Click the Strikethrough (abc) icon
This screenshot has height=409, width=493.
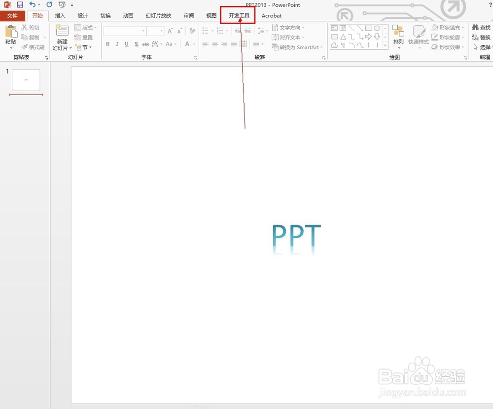pyautogui.click(x=145, y=44)
